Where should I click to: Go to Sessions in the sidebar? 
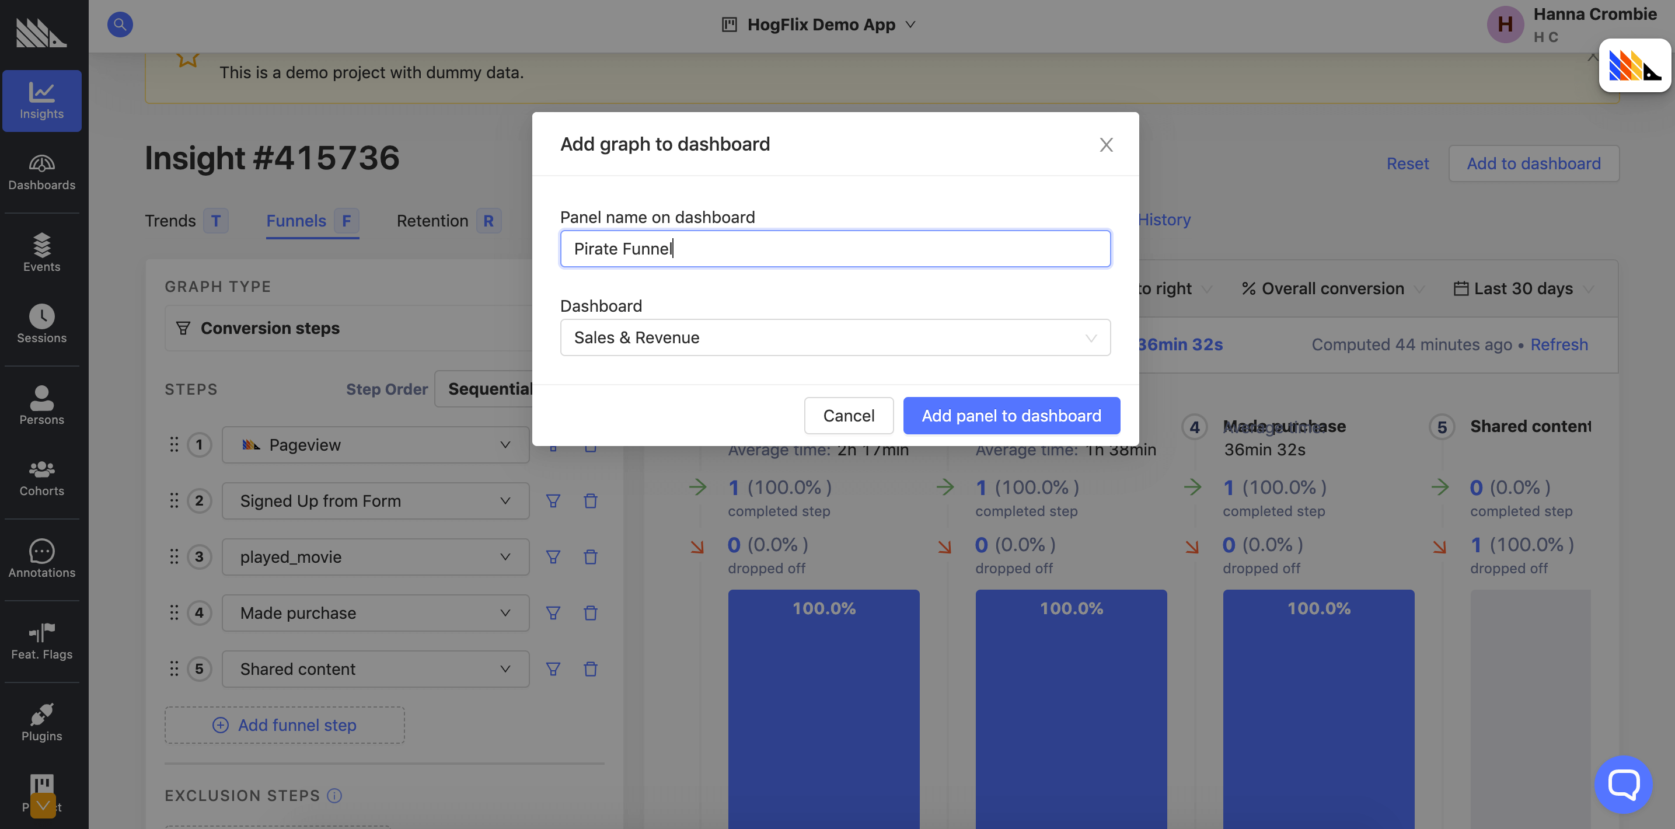tap(41, 324)
